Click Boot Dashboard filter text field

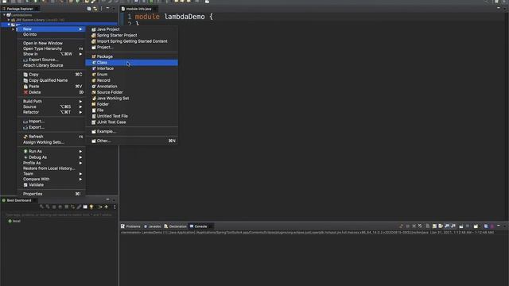point(59,214)
